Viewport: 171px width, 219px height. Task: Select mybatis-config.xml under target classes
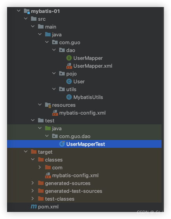(75, 176)
